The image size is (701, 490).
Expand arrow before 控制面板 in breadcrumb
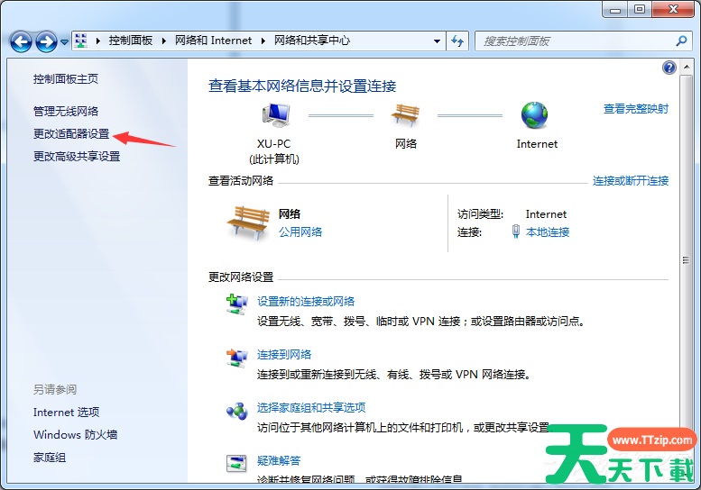[98, 41]
